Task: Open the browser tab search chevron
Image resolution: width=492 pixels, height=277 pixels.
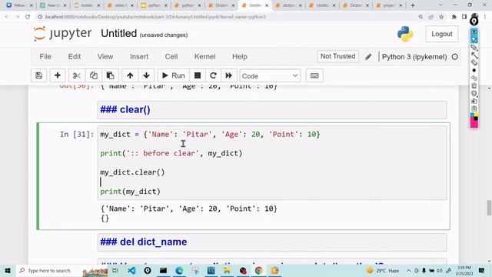Action: (x=440, y=5)
